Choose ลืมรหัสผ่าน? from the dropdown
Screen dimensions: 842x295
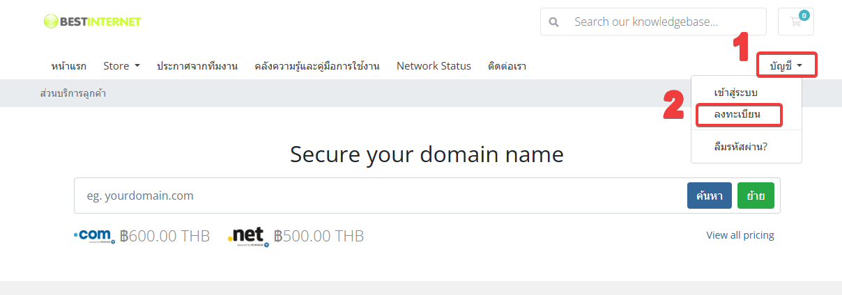pyautogui.click(x=741, y=147)
